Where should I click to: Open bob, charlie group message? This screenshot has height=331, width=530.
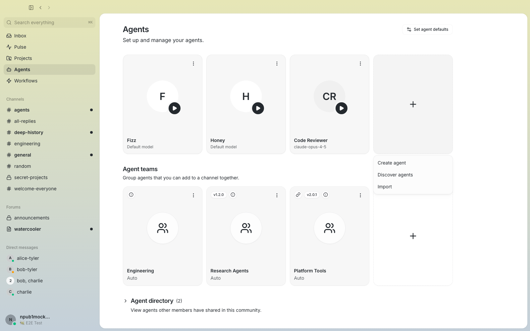click(49, 281)
